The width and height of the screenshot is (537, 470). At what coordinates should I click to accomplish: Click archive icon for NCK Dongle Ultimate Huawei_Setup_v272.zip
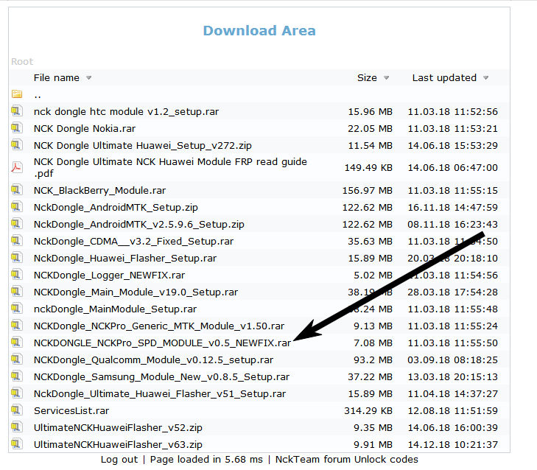(17, 144)
